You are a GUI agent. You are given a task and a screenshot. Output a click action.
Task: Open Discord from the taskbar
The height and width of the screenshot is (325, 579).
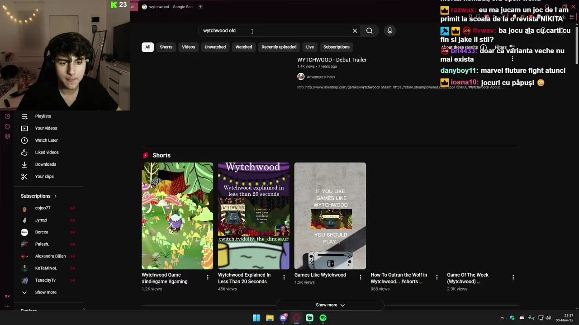pos(283,318)
